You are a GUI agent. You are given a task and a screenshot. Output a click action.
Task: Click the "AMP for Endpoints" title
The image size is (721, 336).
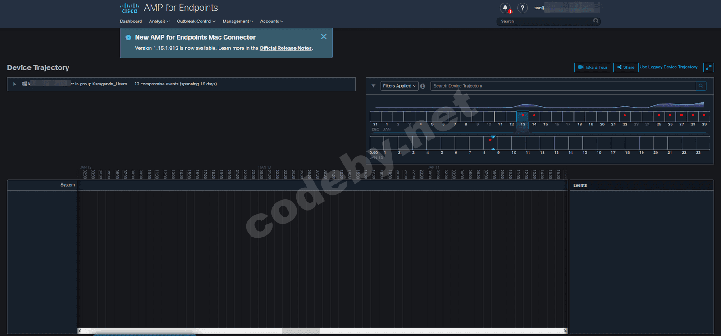pyautogui.click(x=181, y=8)
